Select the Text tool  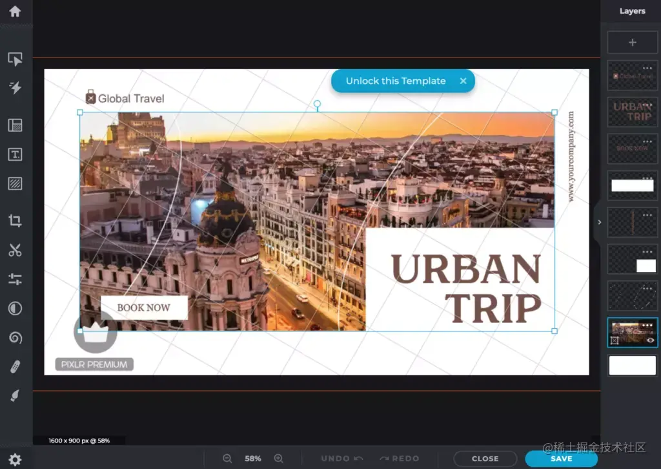point(15,154)
